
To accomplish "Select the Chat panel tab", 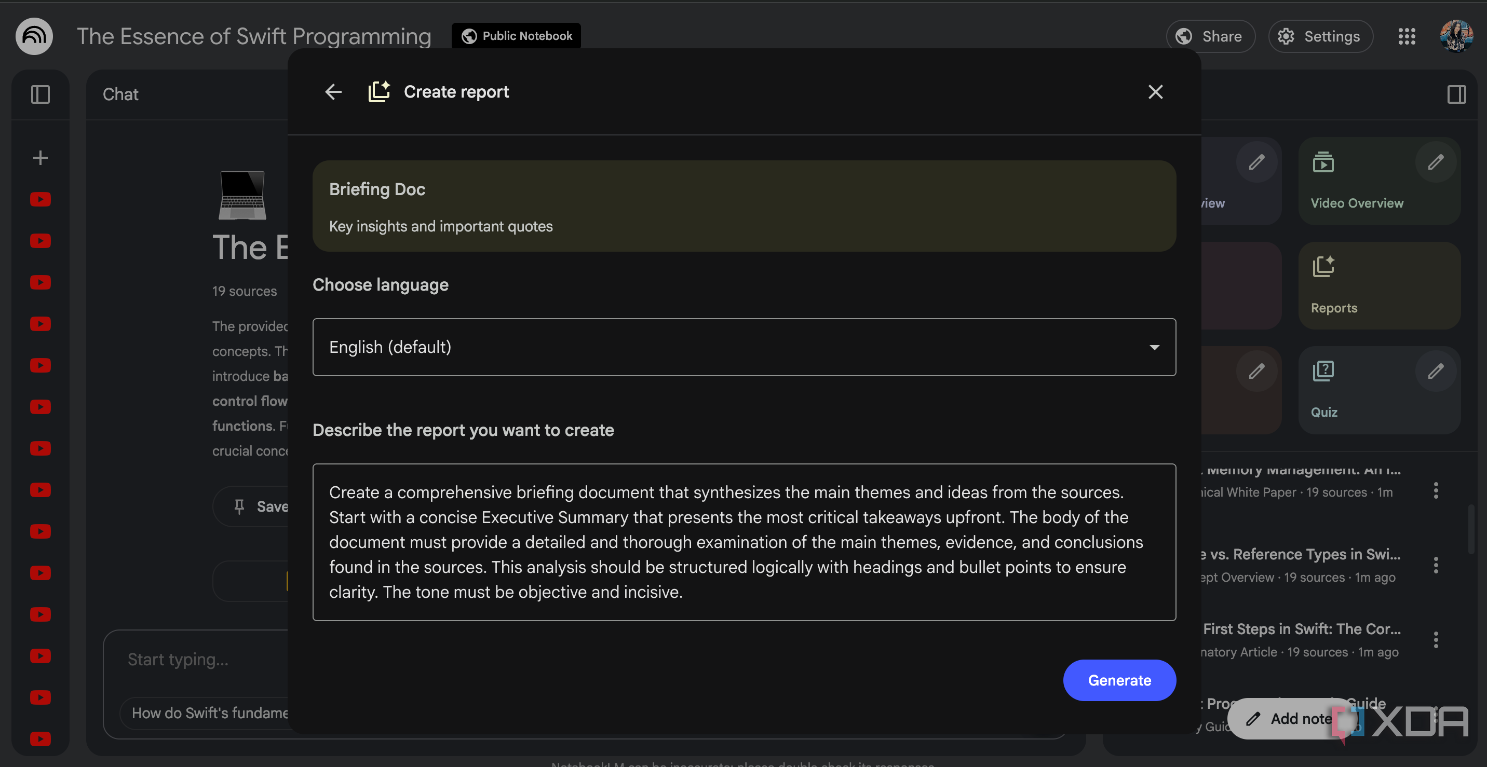I will [120, 94].
